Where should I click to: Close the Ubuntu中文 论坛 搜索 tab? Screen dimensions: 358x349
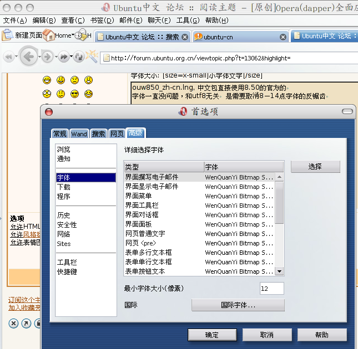[185, 37]
